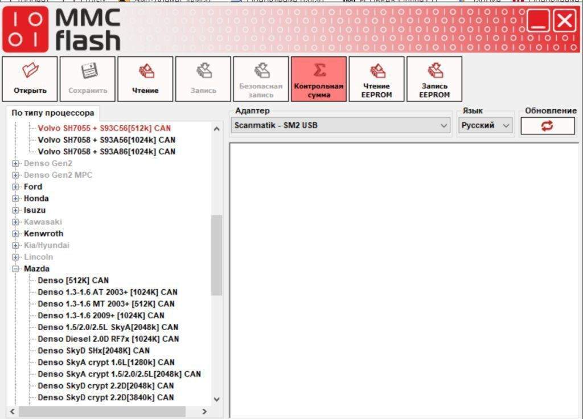Click the Isuzu label in the tree

[35, 210]
